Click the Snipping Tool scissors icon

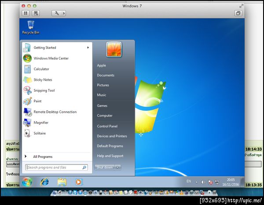point(27,90)
